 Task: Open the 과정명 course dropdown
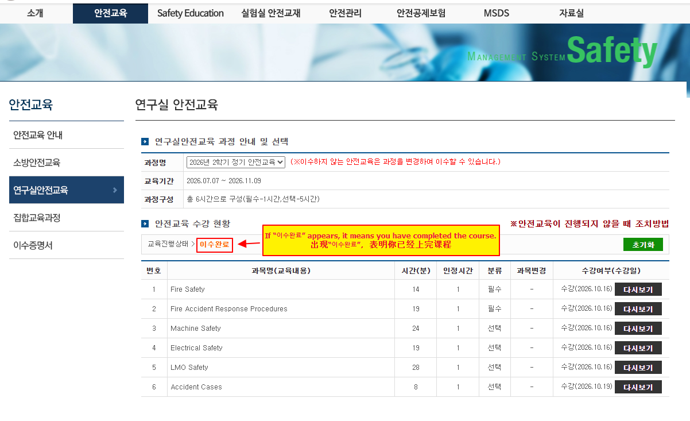click(x=236, y=162)
